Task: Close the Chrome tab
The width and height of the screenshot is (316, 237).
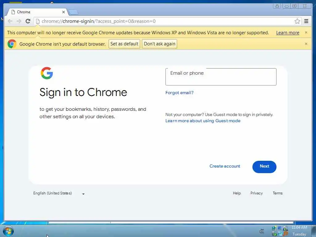Action: tap(64, 12)
